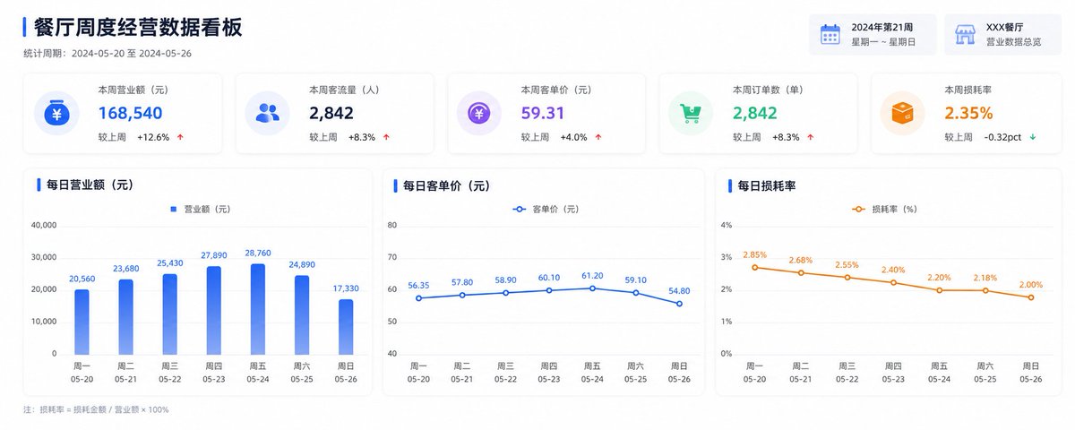1075x430 pixels.
Task: Click the green shopping cart orders icon
Action: pos(691,113)
